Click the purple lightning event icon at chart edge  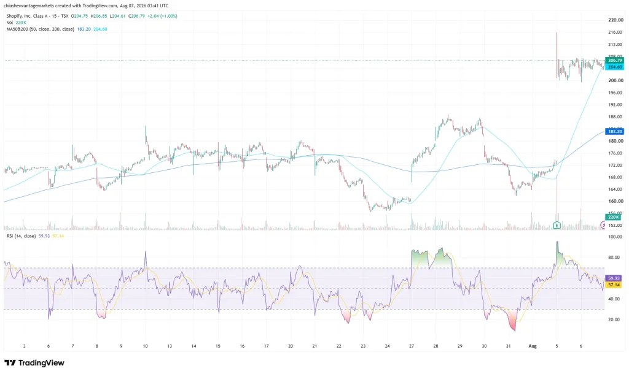pos(603,226)
